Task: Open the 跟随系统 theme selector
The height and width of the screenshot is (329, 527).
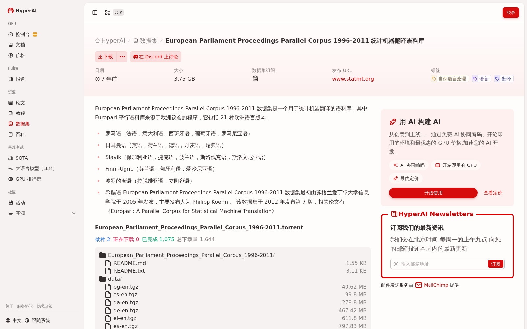Action: point(37,320)
